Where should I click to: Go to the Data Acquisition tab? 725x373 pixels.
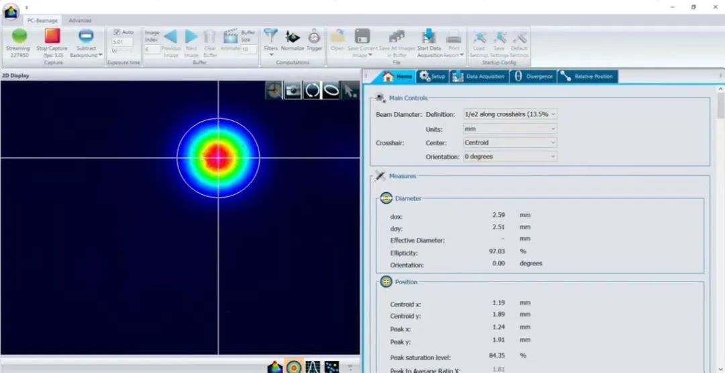479,77
